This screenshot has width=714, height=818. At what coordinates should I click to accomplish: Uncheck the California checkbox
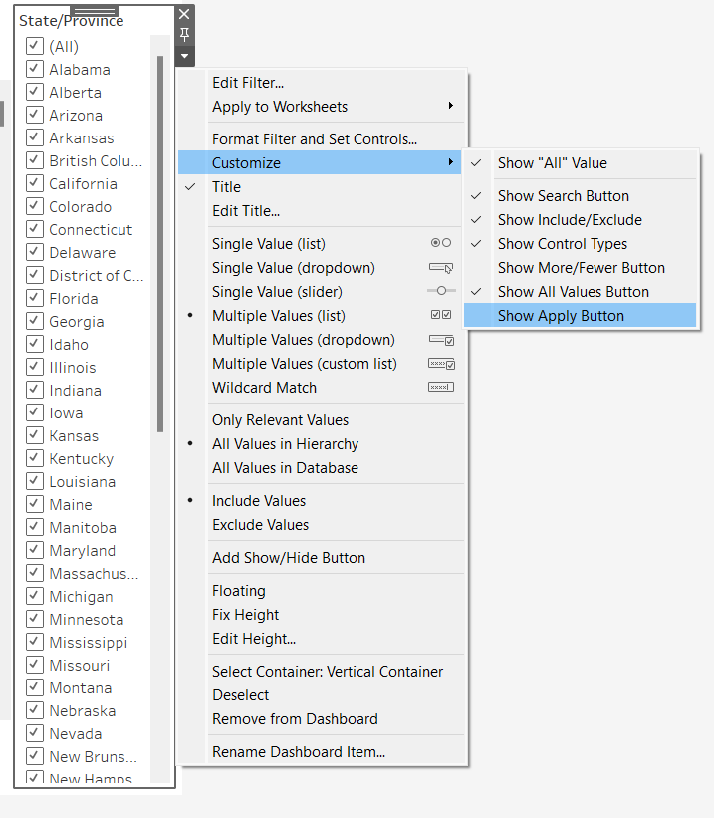click(35, 184)
